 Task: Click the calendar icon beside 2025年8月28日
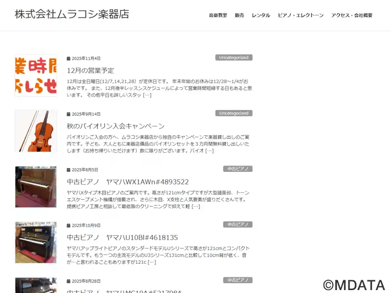(68, 281)
